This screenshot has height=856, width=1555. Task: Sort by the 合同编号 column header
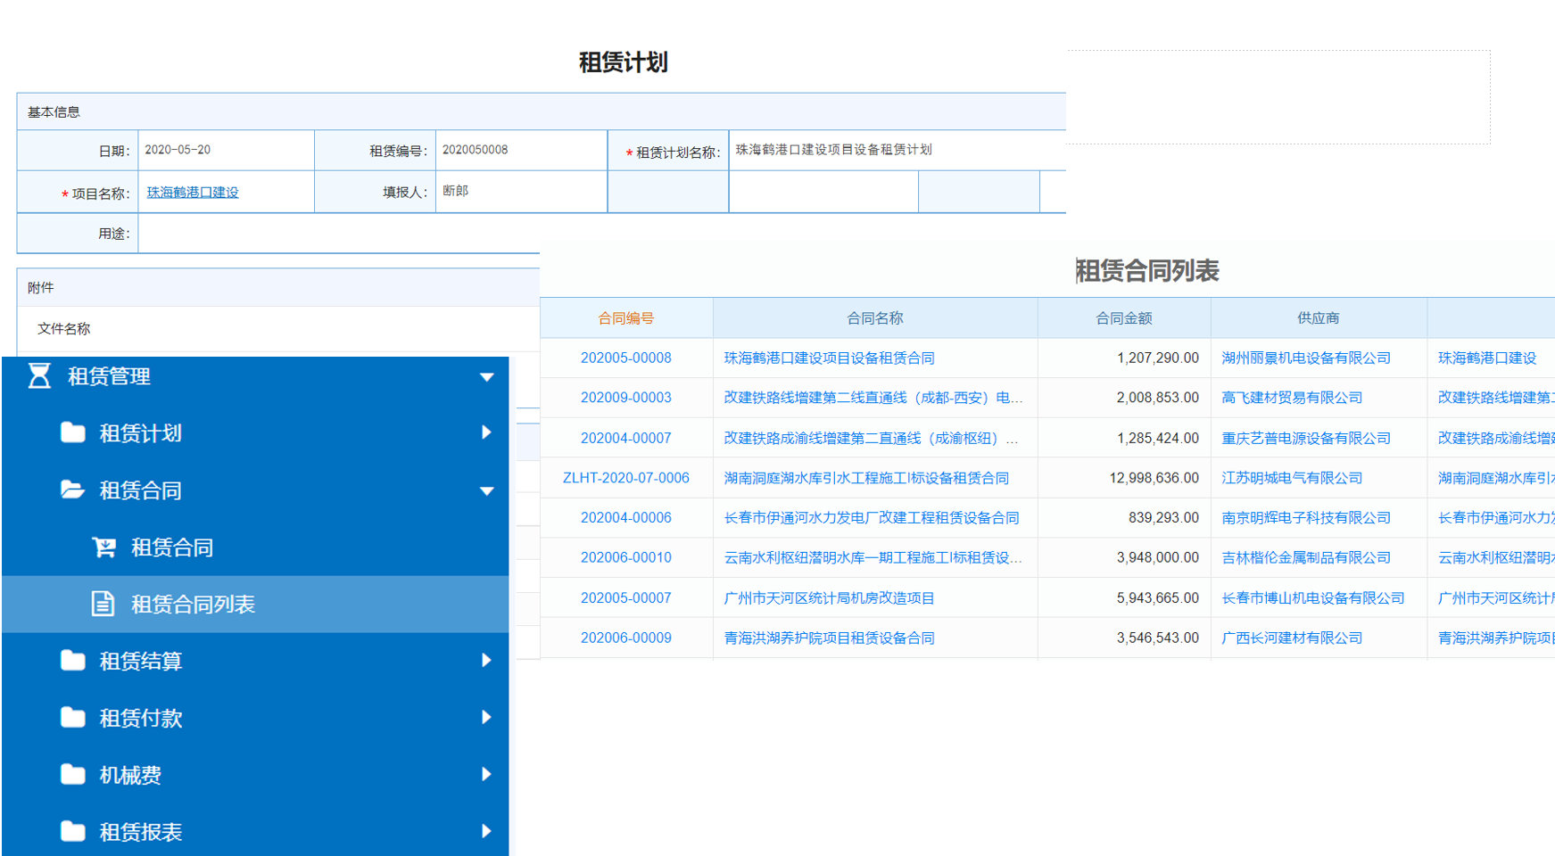click(625, 318)
